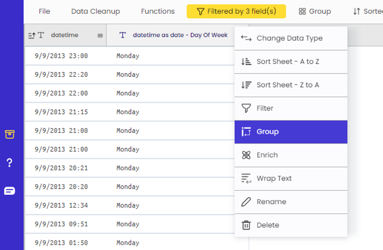Image resolution: width=383 pixels, height=250 pixels.
Task: Open the help question mark icon
Action: pyautogui.click(x=10, y=162)
